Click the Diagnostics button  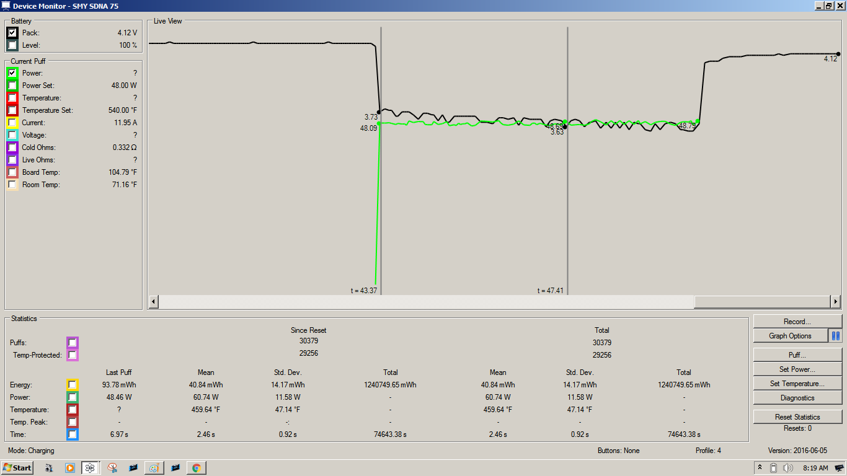point(797,398)
